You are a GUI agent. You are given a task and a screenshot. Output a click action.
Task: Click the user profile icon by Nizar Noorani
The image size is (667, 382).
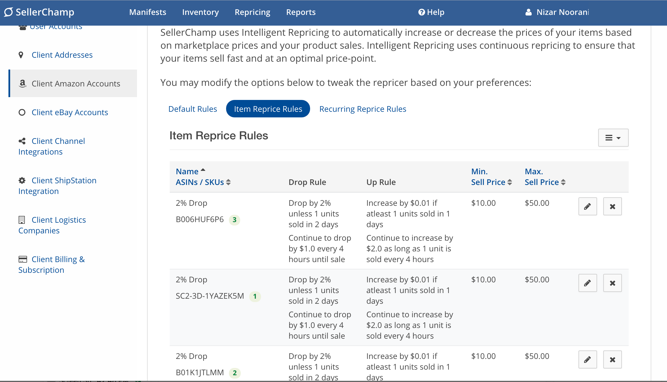click(x=529, y=12)
